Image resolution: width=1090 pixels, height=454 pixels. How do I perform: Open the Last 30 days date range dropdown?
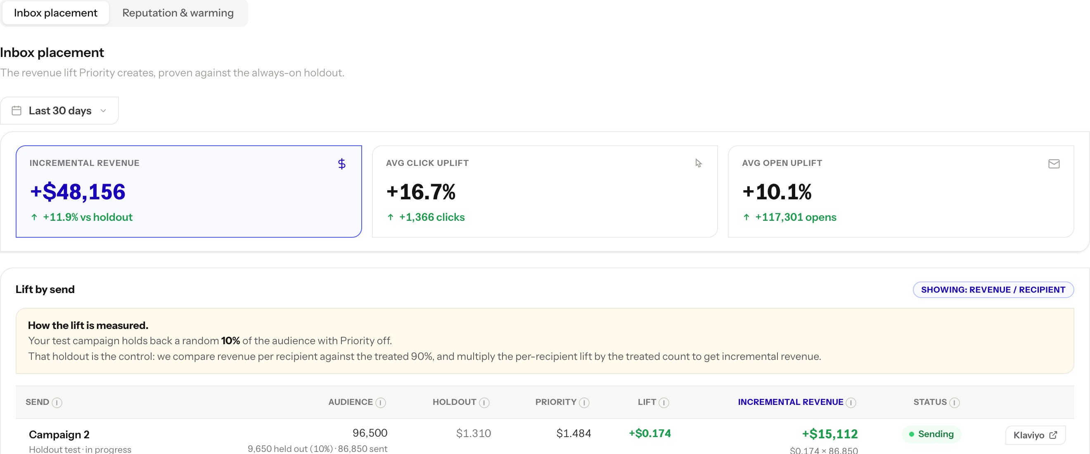tap(59, 111)
